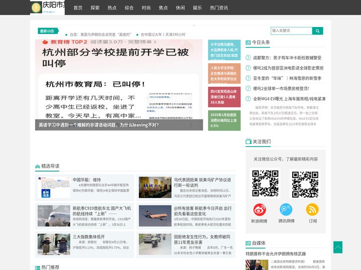Image resolution: width=361 pixels, height=270 pixels.
Task: Click the back-to-top arrow button
Action: [x=338, y=247]
